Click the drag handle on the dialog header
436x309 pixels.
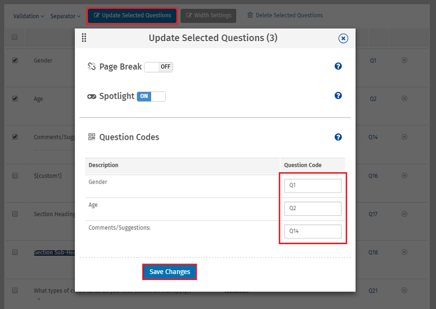point(84,38)
